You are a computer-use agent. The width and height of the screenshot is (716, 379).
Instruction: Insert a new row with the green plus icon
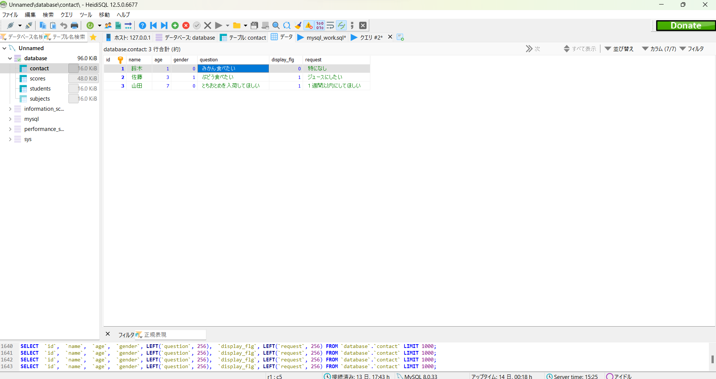[x=175, y=25]
